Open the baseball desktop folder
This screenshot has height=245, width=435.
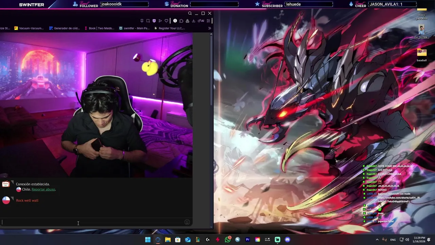pos(422,55)
